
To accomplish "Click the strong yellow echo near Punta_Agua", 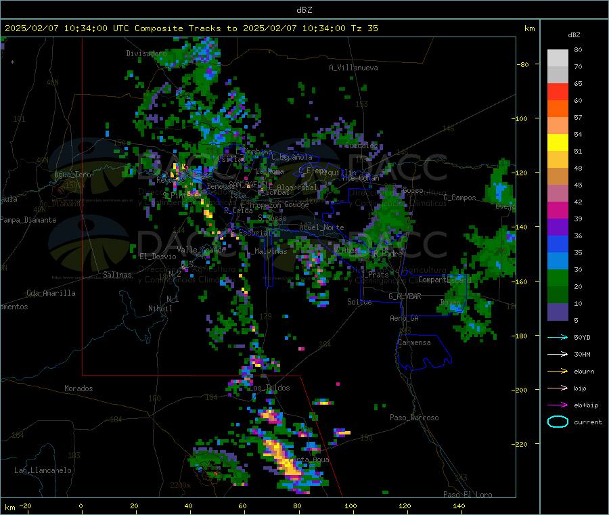I will pos(284,460).
